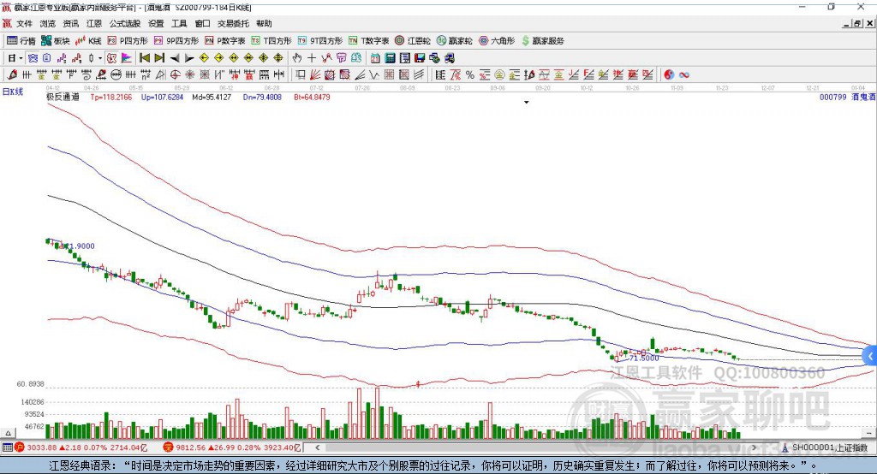Screen dimensions: 877x474
Task: Select the red pencil drawing tool
Action: [x=12, y=75]
